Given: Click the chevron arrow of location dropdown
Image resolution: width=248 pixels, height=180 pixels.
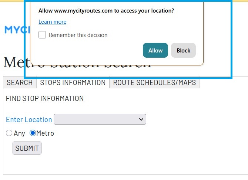Looking at the screenshot, I should (141, 119).
